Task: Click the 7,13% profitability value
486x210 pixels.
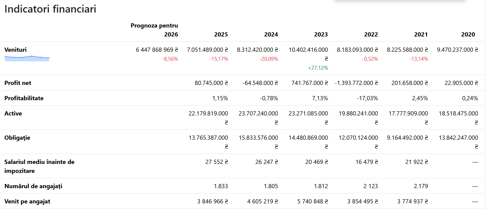Action: tap(320, 98)
